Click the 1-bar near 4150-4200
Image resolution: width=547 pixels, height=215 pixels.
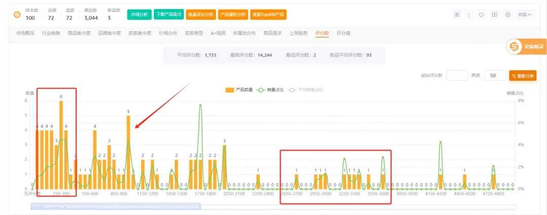[x=441, y=182]
